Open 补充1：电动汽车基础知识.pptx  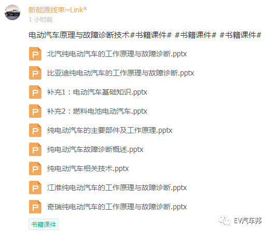97,92
